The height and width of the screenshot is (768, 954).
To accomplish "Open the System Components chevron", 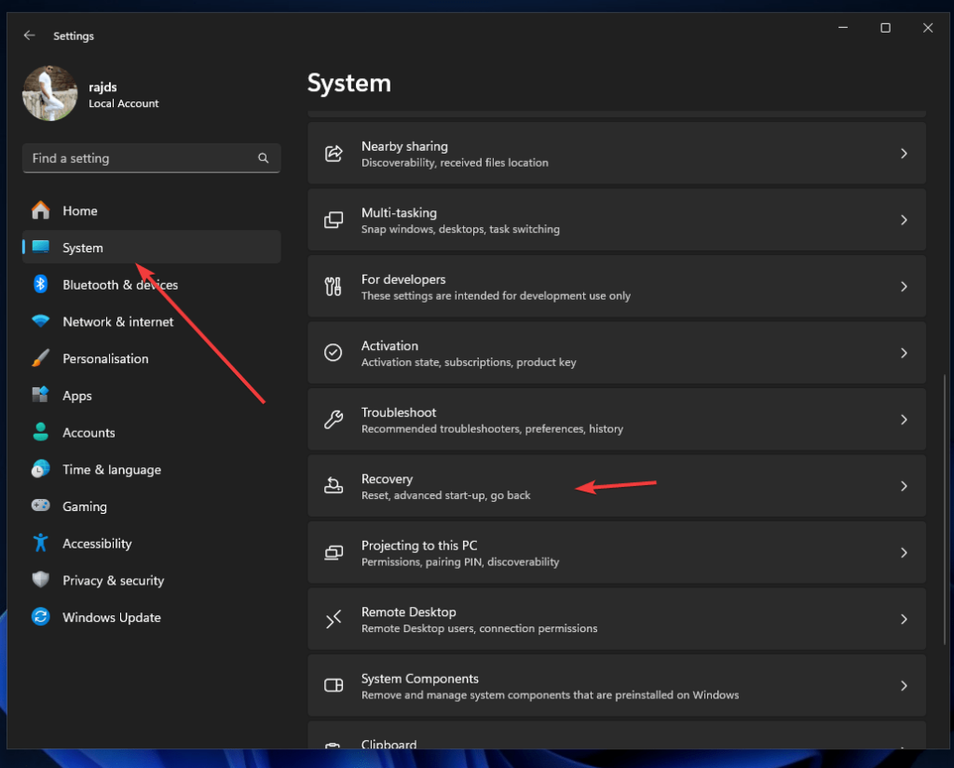I will [x=904, y=685].
